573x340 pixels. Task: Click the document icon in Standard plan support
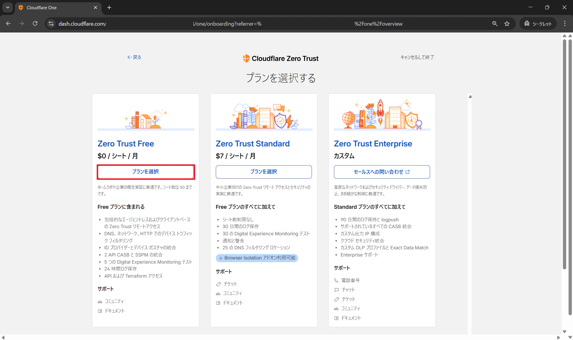click(218, 303)
